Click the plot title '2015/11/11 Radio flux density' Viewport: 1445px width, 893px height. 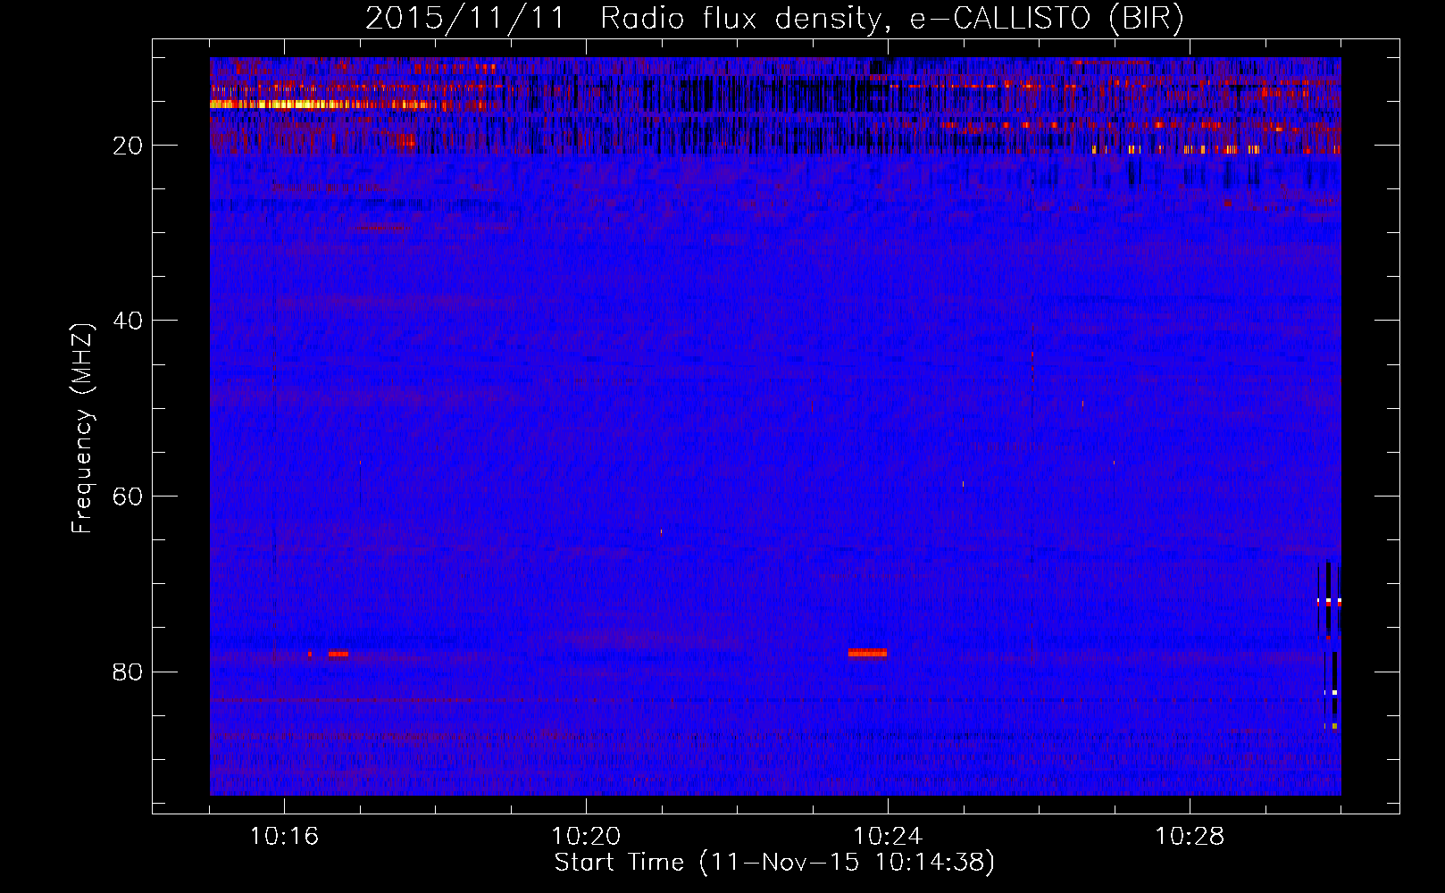tap(623, 18)
